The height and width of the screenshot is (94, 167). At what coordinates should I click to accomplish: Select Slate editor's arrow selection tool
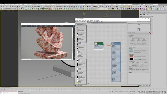coord(76,22)
